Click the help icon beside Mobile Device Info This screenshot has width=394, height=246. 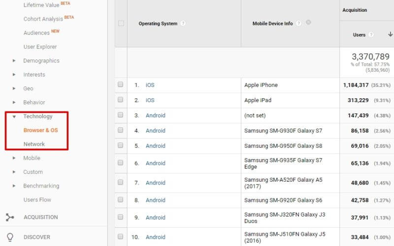tap(298, 23)
